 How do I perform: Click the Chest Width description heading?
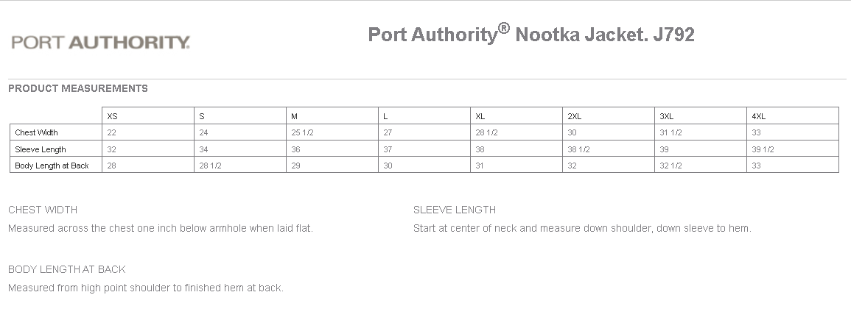[43, 210]
